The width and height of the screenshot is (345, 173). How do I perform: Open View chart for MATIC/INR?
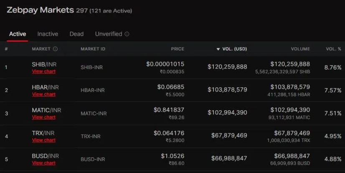pyautogui.click(x=43, y=117)
